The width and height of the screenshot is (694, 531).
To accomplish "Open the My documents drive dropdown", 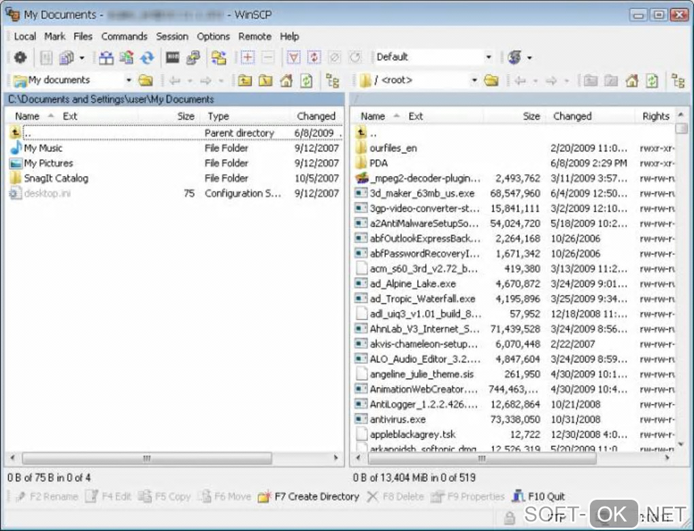I will [129, 80].
